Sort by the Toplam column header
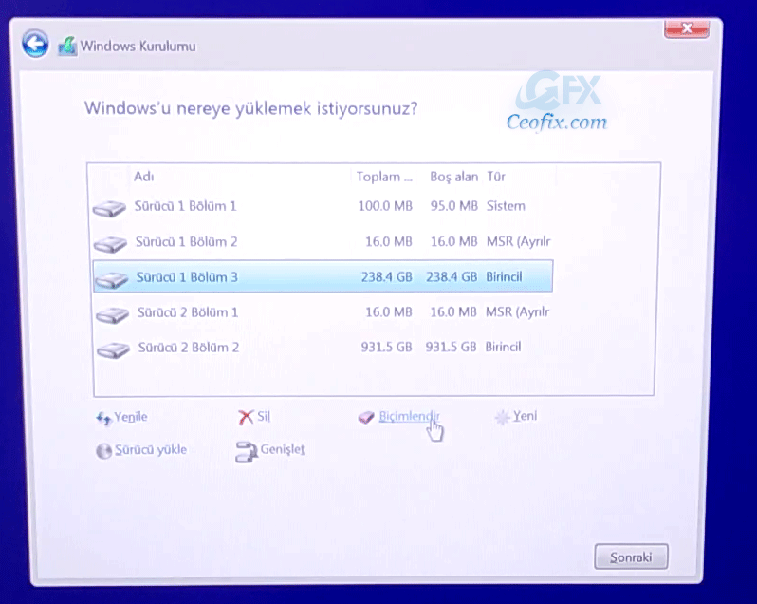This screenshot has height=604, width=757. pos(384,177)
